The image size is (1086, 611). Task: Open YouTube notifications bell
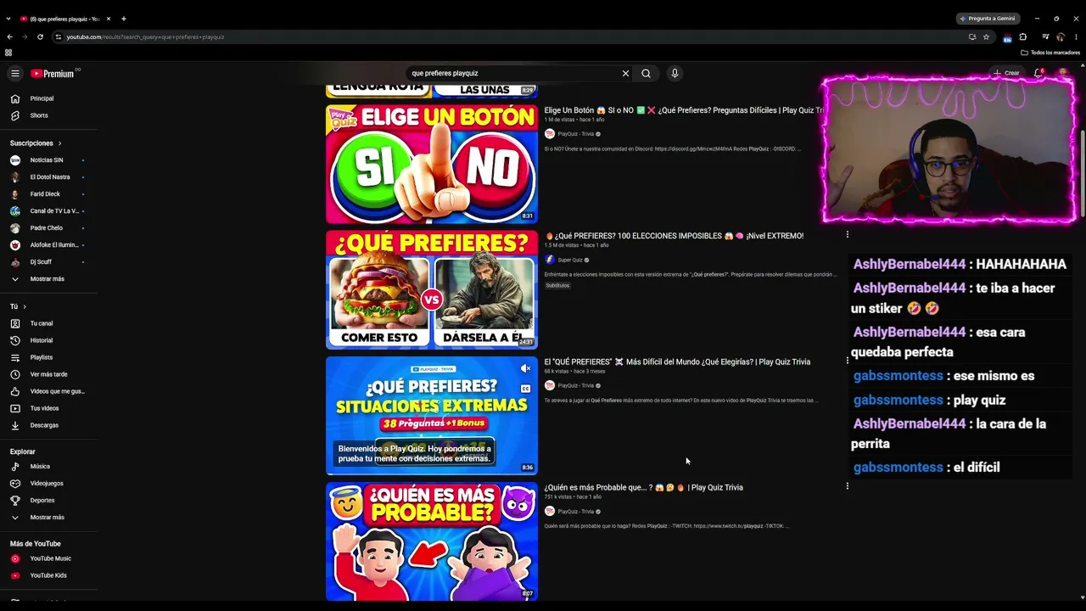1038,74
